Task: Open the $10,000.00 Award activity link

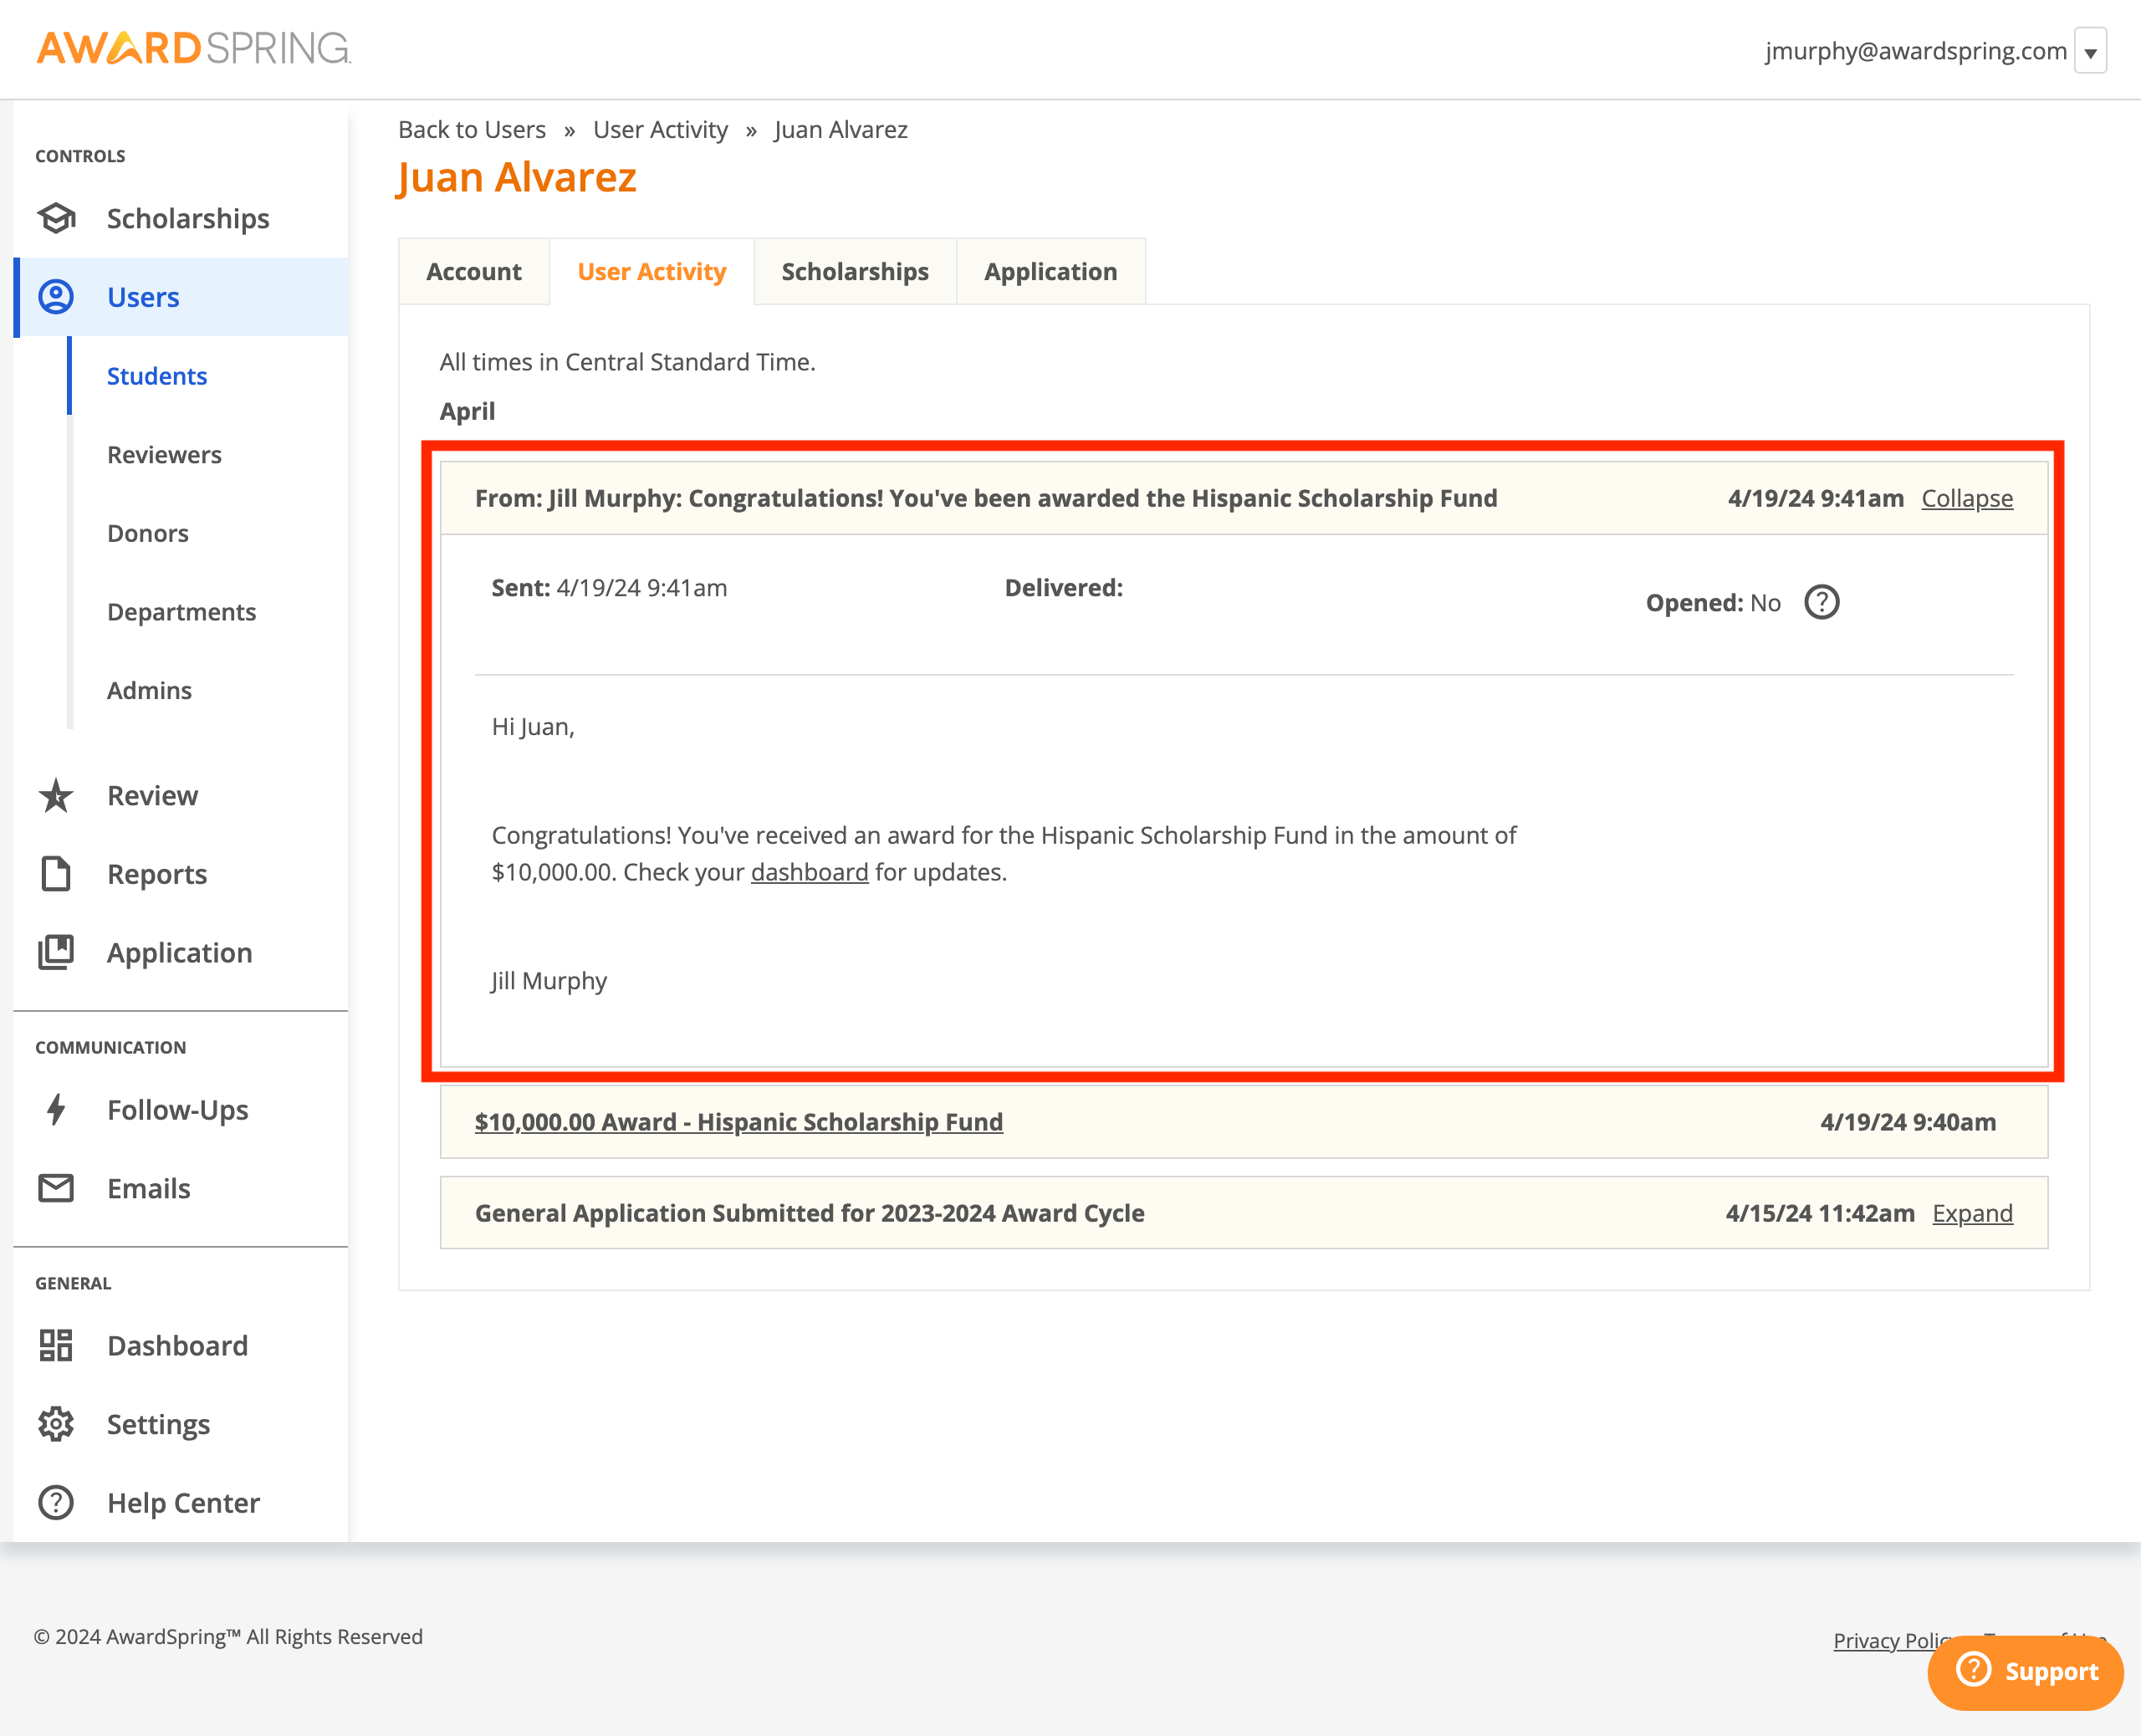Action: (x=738, y=1122)
